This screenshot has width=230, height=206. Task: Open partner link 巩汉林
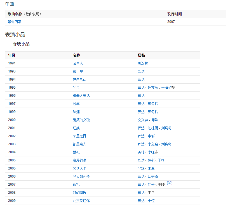pos(143,63)
